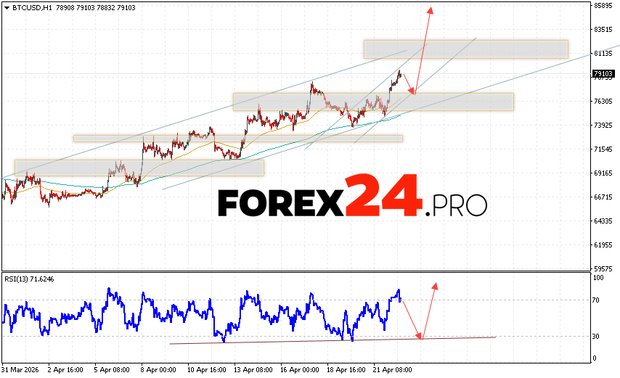Click the upward red forecast arrowhead on price chart
This screenshot has width=620, height=378.
pos(431,10)
